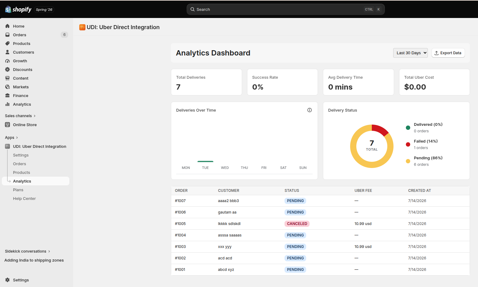Image resolution: width=478 pixels, height=287 pixels.
Task: Click the Content icon in sidebar
Action: (x=7, y=78)
